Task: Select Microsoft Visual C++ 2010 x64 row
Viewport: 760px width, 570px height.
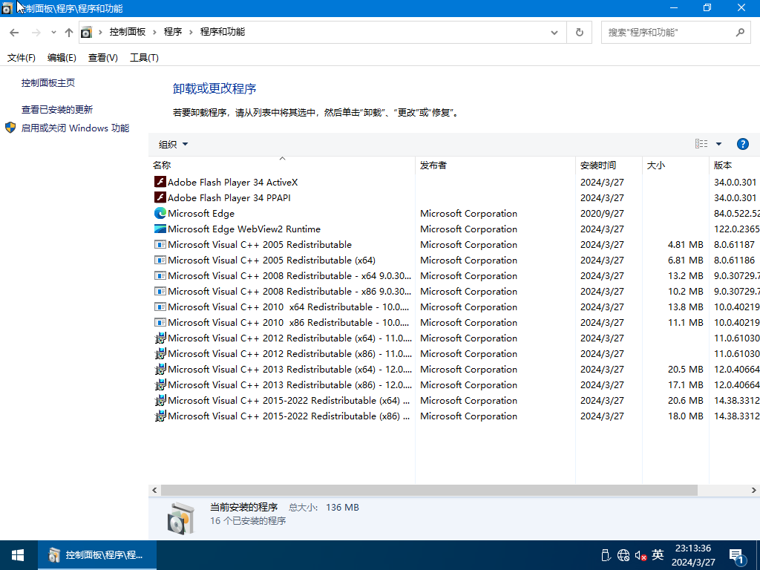Action: [454, 307]
